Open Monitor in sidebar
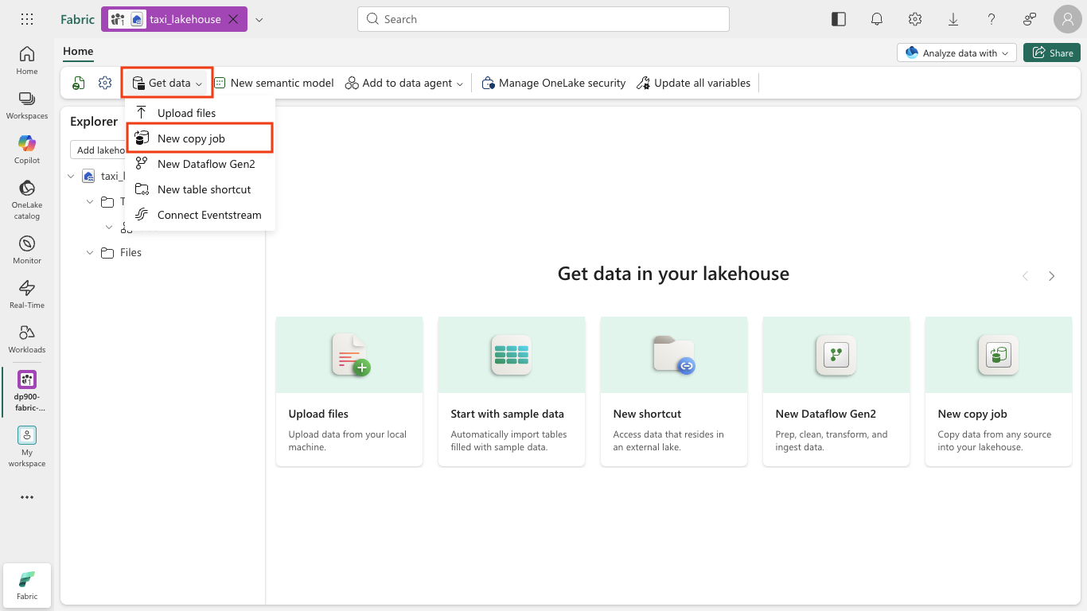This screenshot has height=611, width=1087. pyautogui.click(x=27, y=250)
